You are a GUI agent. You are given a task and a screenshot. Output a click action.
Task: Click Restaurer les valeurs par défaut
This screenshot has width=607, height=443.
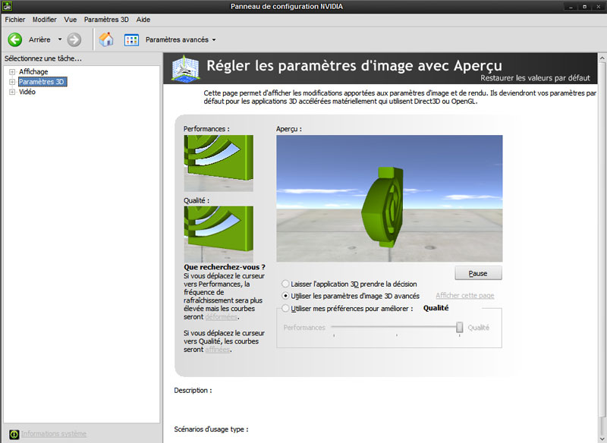[535, 78]
